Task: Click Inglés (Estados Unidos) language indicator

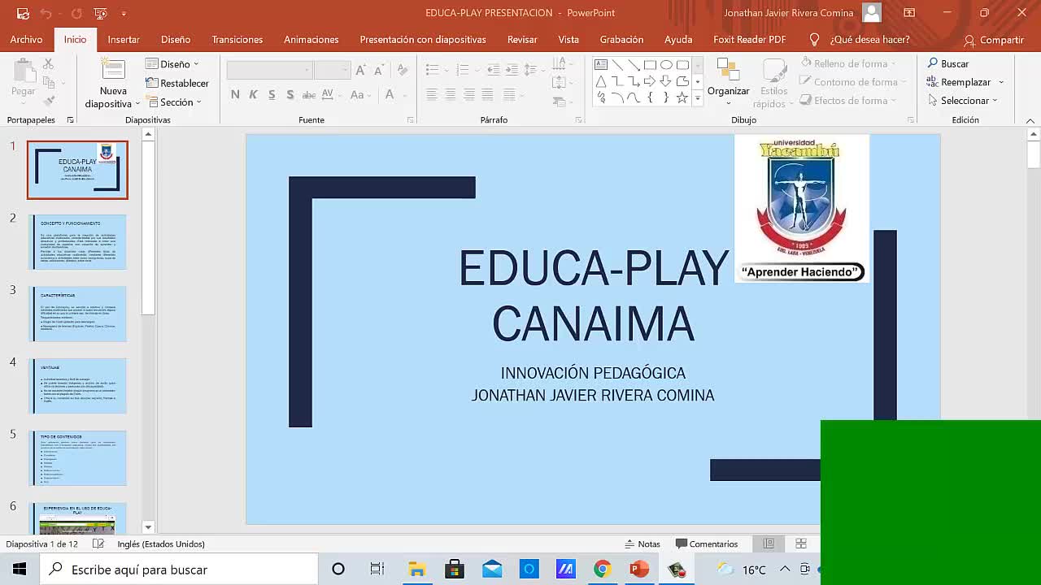Action: click(161, 544)
